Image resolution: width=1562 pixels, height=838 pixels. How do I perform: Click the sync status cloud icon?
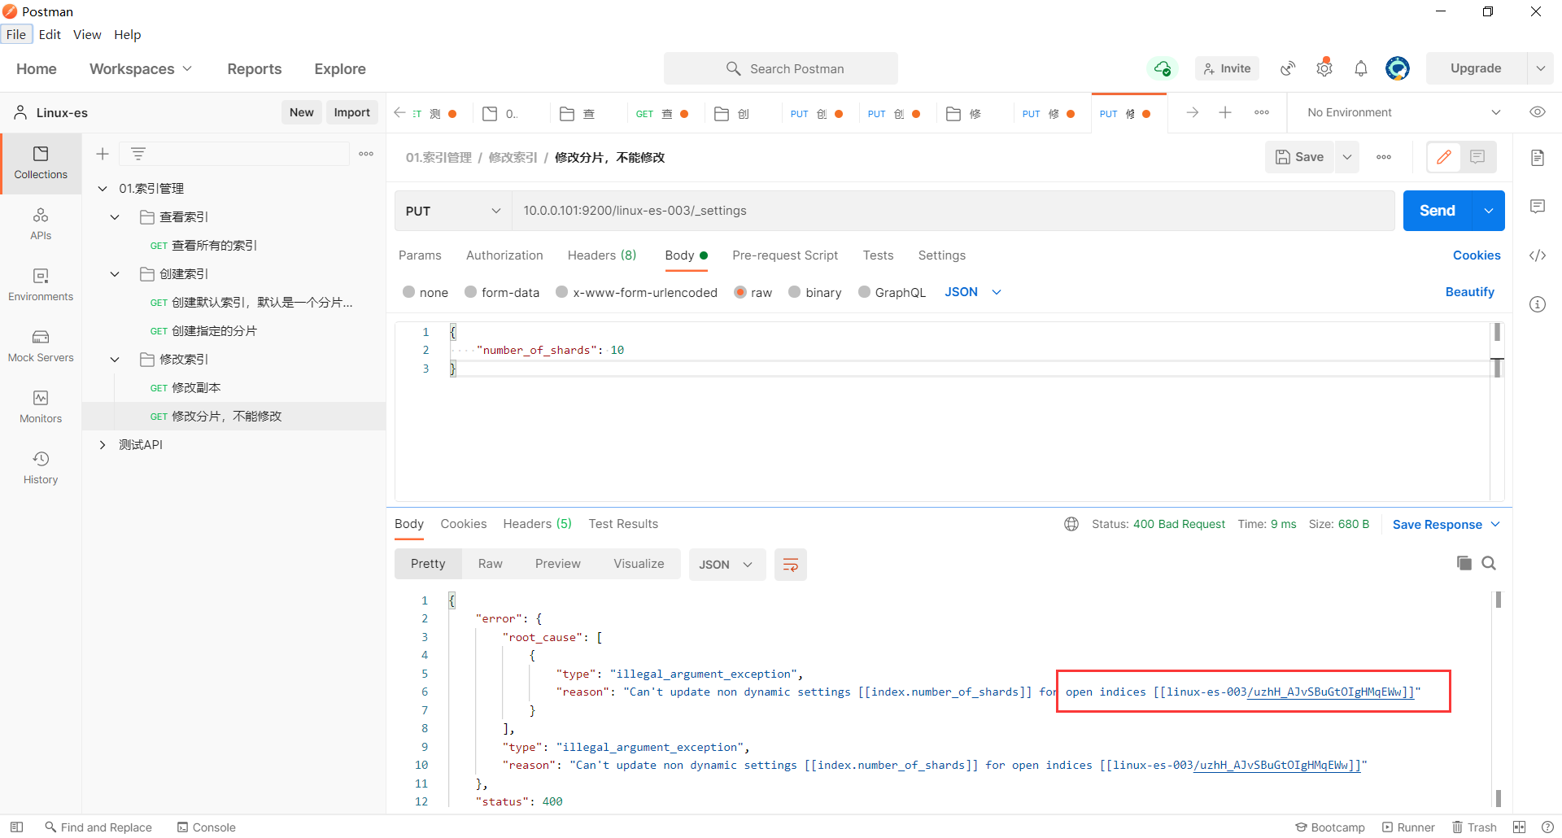click(x=1163, y=68)
